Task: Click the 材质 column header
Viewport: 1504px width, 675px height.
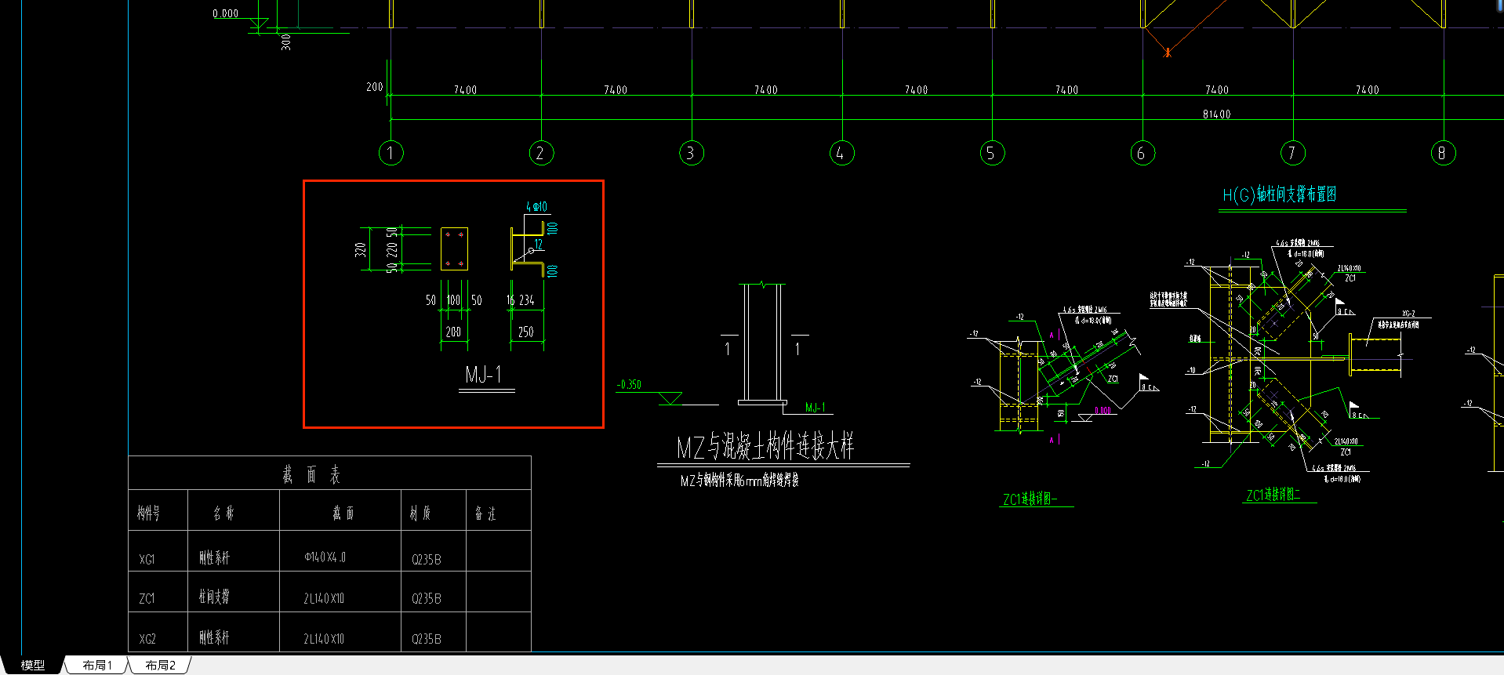Action: (420, 513)
